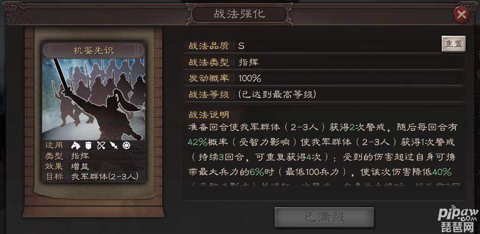The image size is (480, 234).
Task: Click the 目标 我军群体(2-3人) row
Action: [x=94, y=177]
